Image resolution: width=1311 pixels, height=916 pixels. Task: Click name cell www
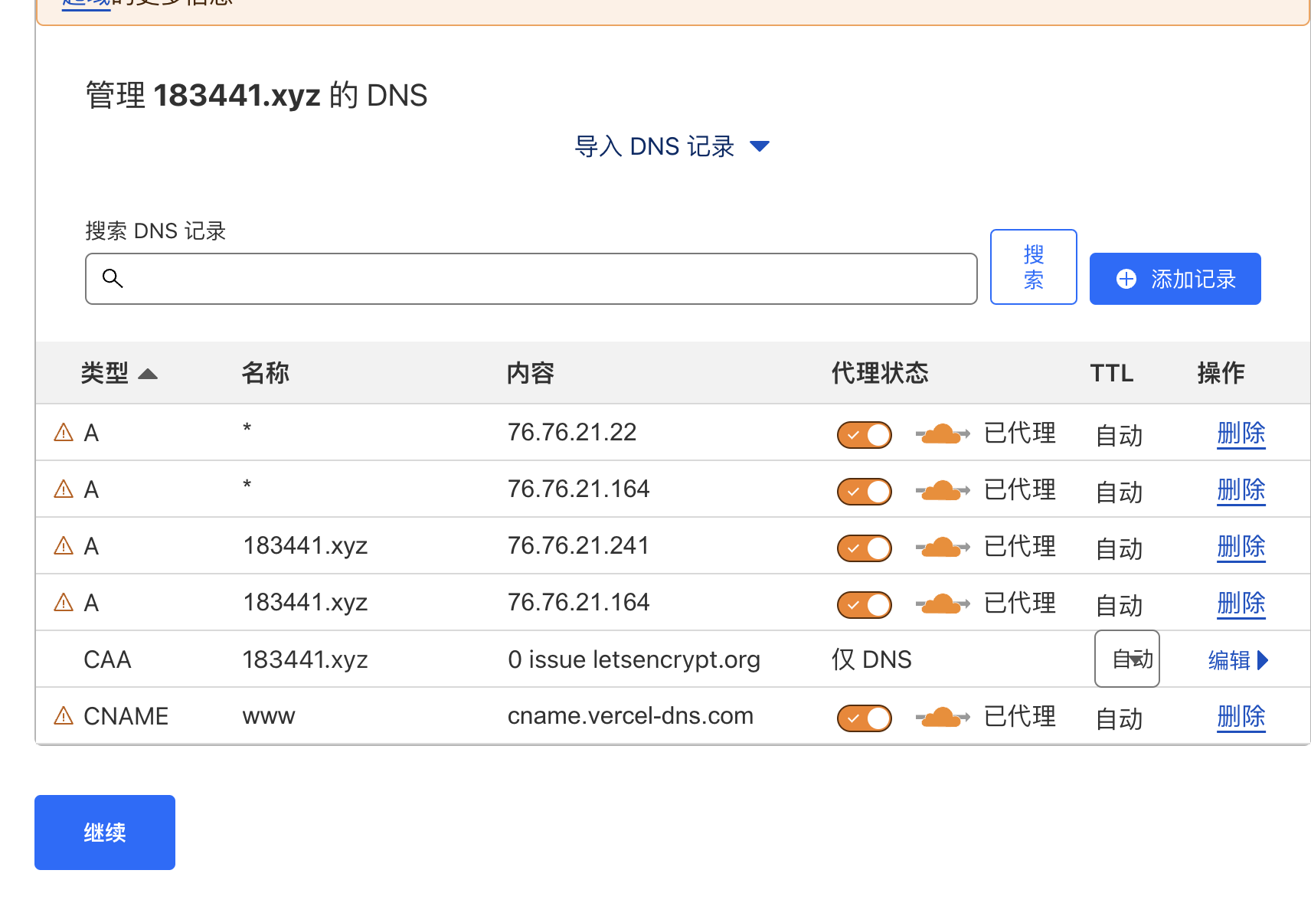pos(269,717)
